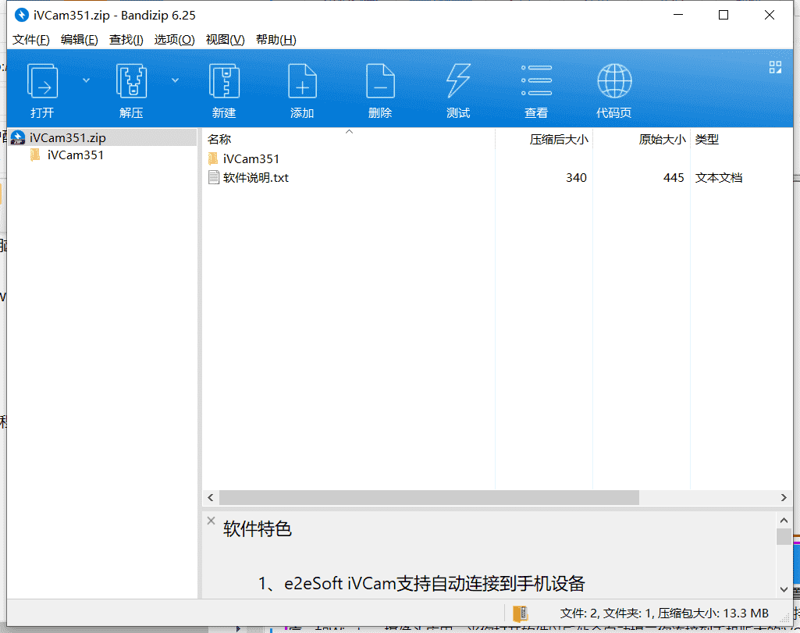Click the 软件说明.txt document icon

point(214,177)
